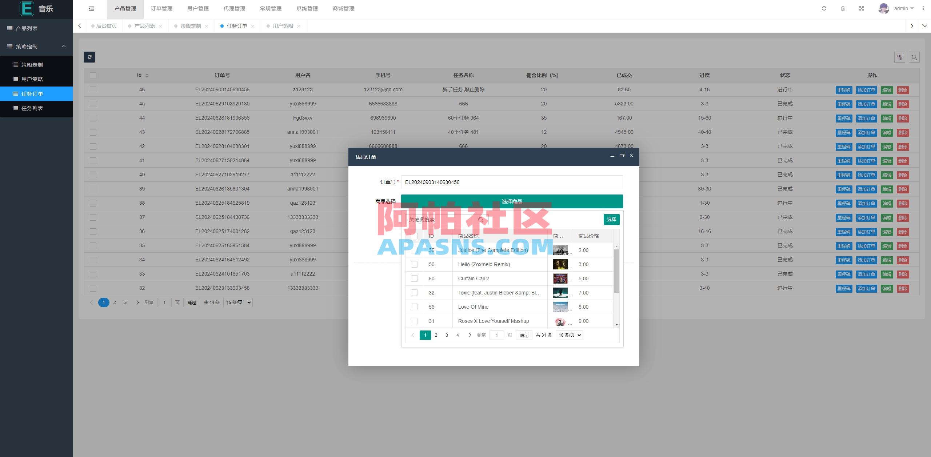Click the 选择 button in the product picker
This screenshot has width=931, height=457.
click(611, 220)
